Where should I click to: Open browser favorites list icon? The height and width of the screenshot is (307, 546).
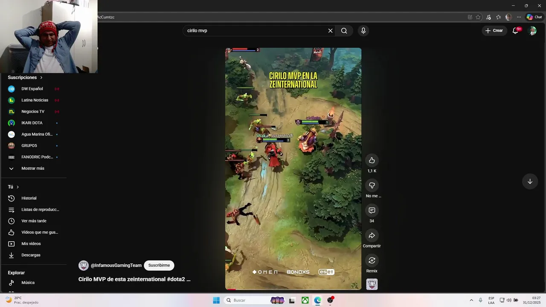tap(498, 17)
